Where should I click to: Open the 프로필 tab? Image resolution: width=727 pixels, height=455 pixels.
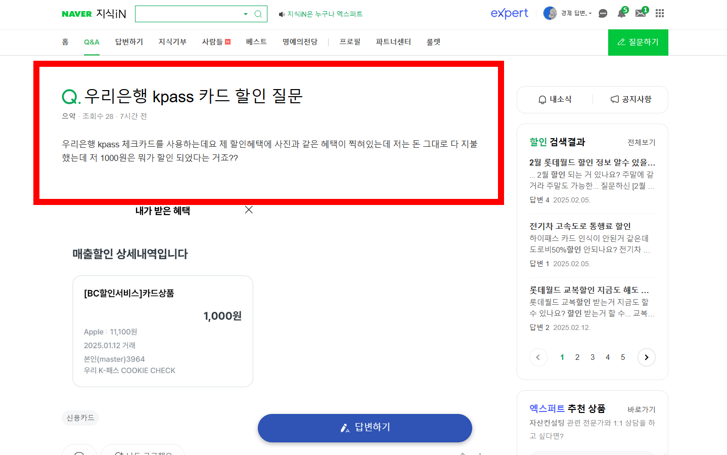(x=350, y=42)
